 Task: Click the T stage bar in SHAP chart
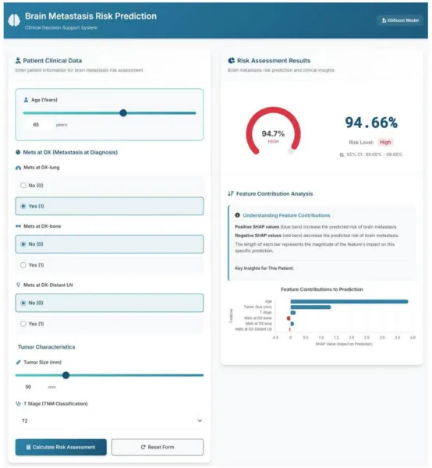pyautogui.click(x=293, y=313)
